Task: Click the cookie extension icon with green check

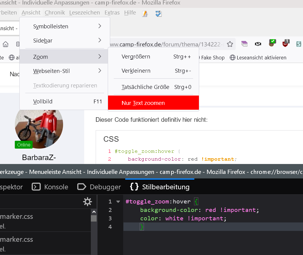Action: [272, 44]
